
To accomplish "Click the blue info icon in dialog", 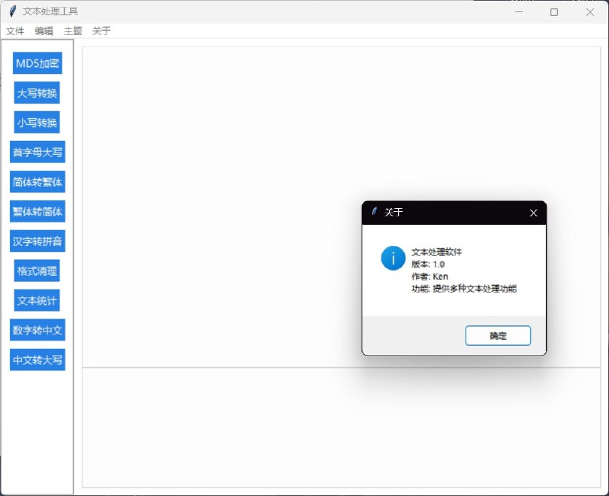I will click(x=393, y=258).
